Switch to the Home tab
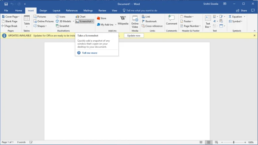The width and height of the screenshot is (258, 145). point(19,11)
